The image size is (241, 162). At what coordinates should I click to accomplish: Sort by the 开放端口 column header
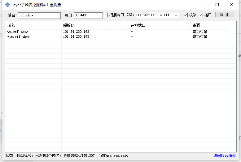pos(160,25)
